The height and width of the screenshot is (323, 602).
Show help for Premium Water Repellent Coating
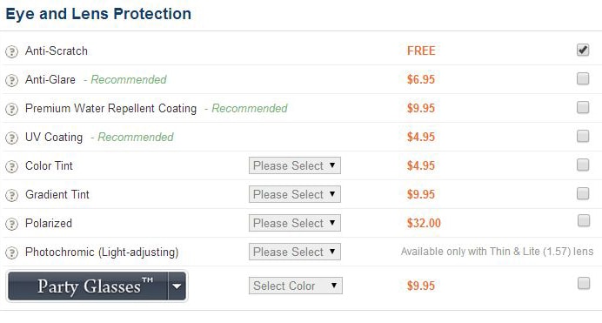click(11, 109)
